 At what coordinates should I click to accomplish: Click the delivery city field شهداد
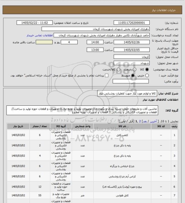pos(132,63)
